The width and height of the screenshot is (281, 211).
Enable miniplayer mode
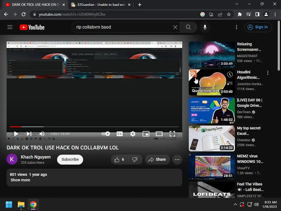(146, 134)
